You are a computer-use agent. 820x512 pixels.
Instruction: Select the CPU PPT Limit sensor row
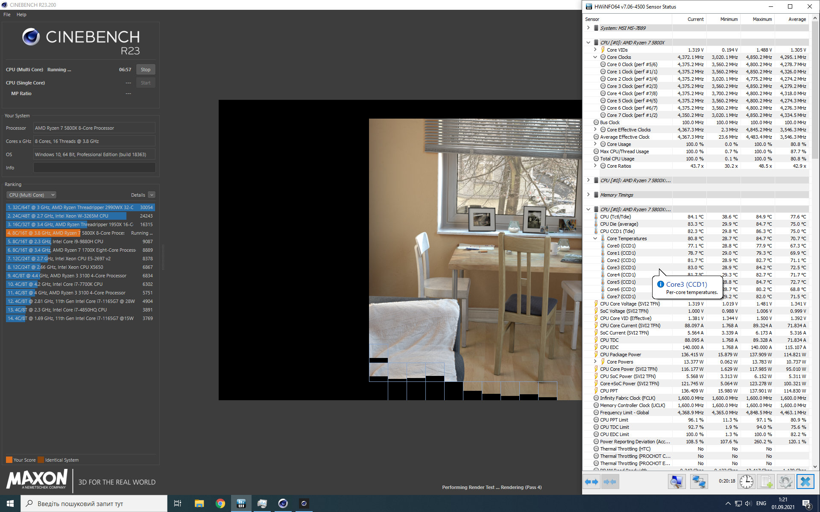pyautogui.click(x=696, y=420)
